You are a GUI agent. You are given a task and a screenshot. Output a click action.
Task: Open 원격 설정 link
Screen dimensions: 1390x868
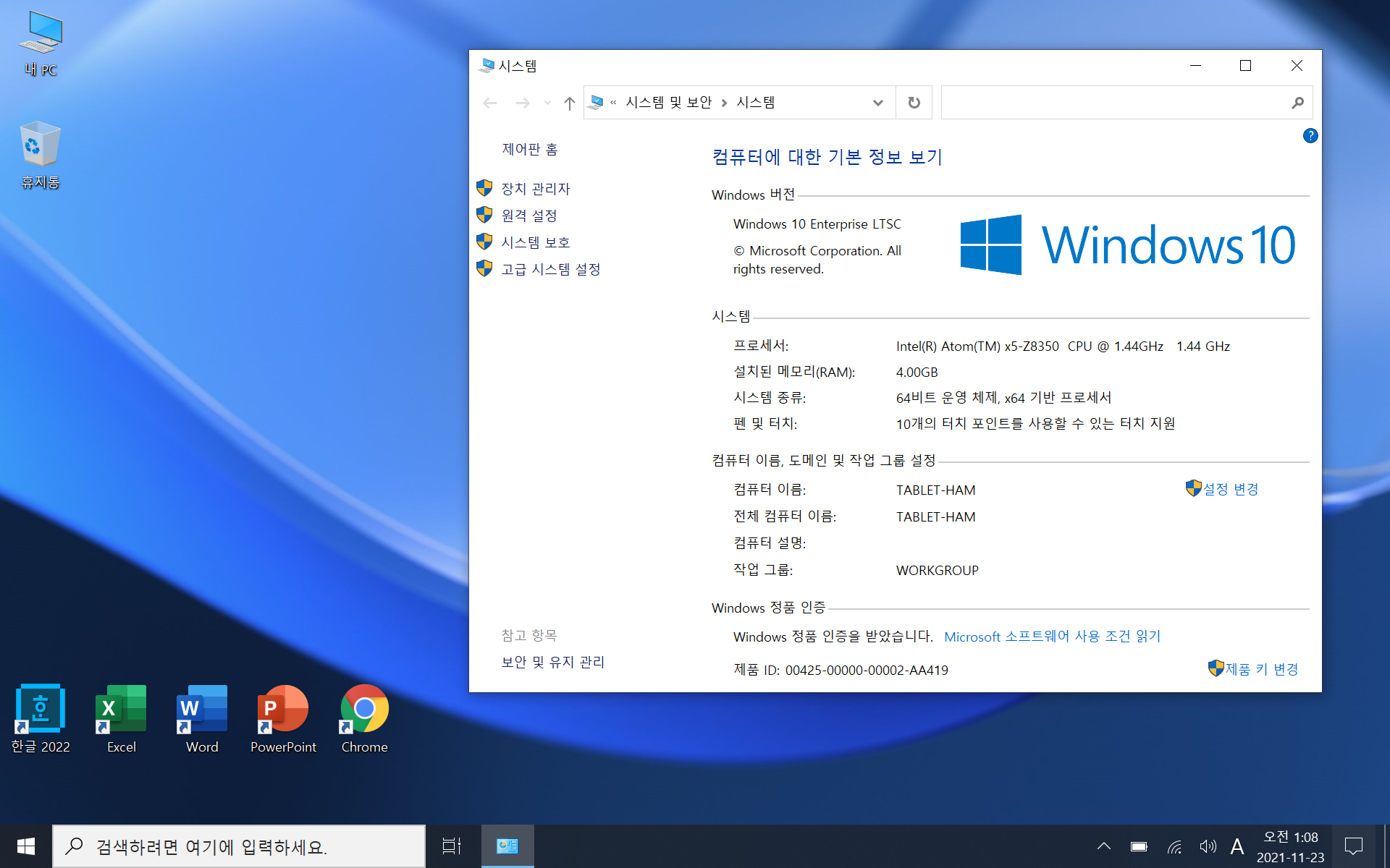click(x=529, y=216)
